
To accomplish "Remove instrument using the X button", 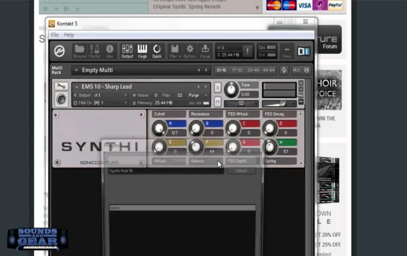I will pyautogui.click(x=301, y=83).
